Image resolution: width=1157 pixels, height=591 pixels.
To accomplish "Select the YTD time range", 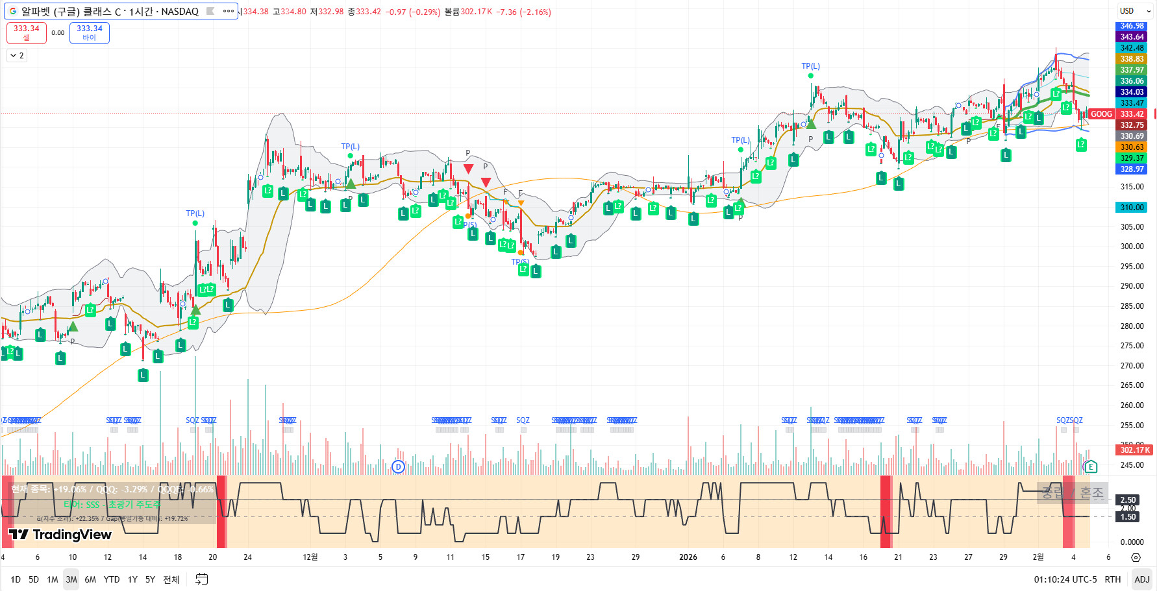I will pyautogui.click(x=112, y=579).
